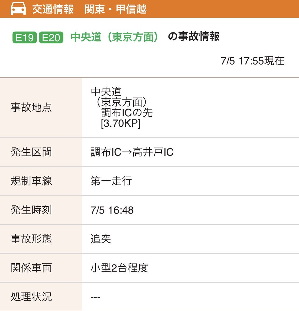The height and width of the screenshot is (311, 299).
Task: Select the 規制車線 row label
Action: click(x=31, y=181)
